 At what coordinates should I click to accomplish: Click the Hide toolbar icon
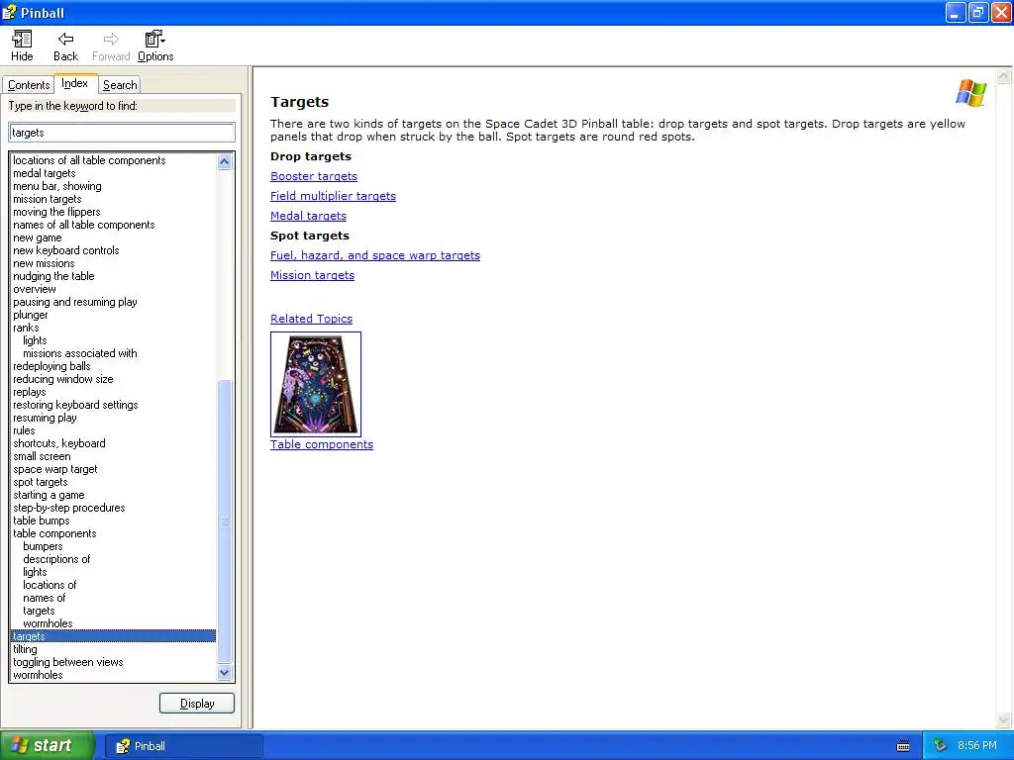[22, 47]
